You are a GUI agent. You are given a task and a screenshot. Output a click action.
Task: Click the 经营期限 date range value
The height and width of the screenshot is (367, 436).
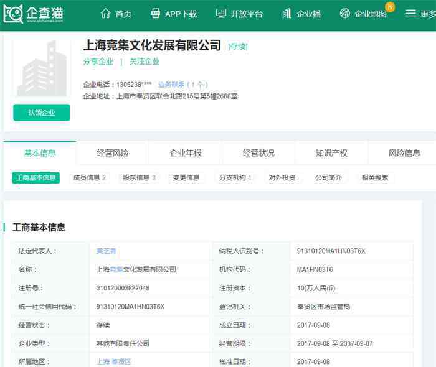pyautogui.click(x=335, y=344)
